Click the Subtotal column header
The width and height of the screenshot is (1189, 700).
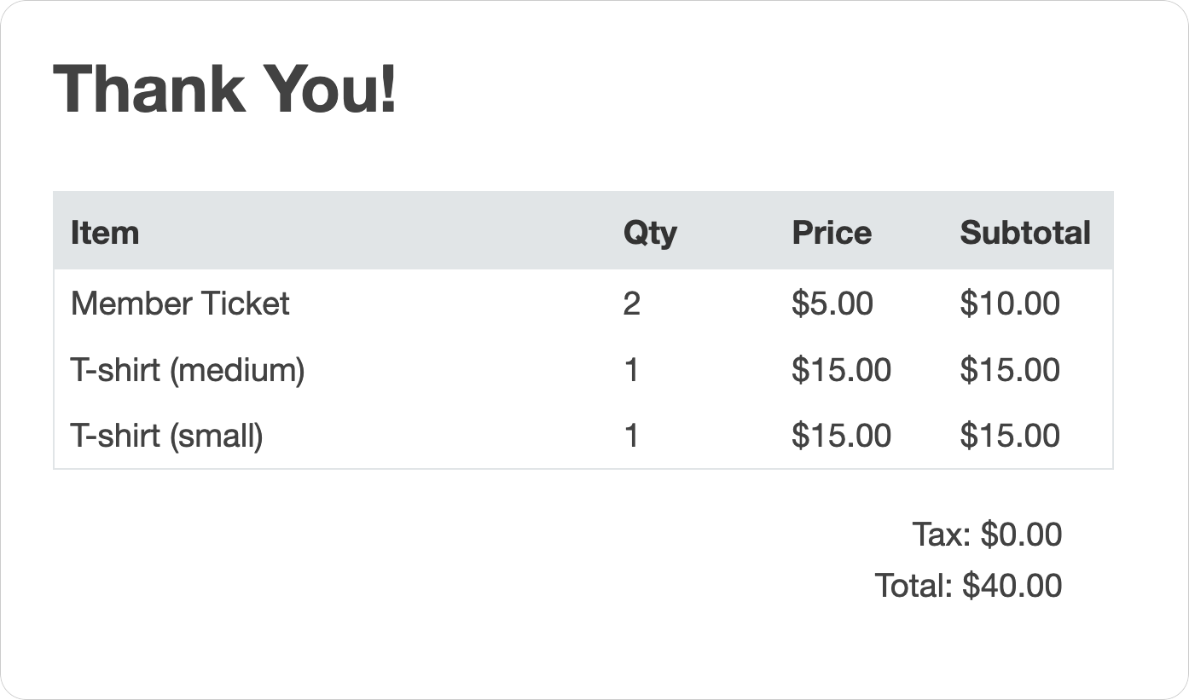tap(1025, 232)
